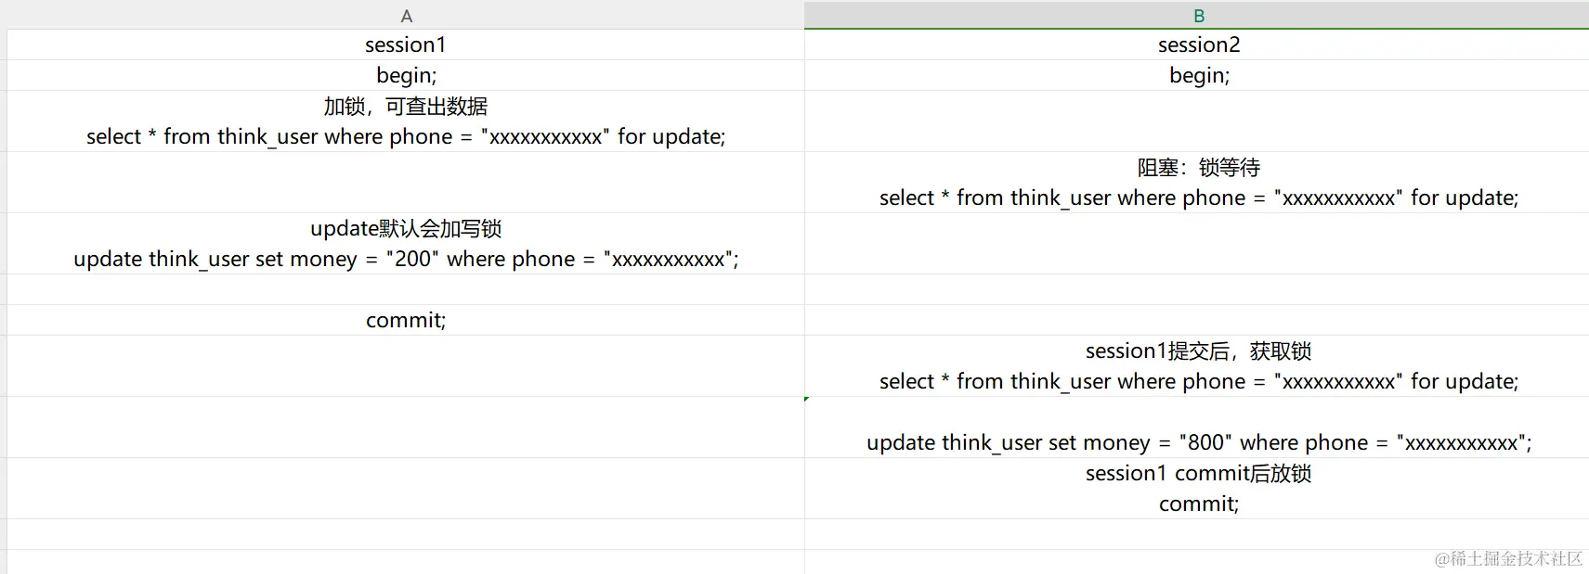1589x574 pixels.
Task: Select the column A header
Action: tap(406, 16)
